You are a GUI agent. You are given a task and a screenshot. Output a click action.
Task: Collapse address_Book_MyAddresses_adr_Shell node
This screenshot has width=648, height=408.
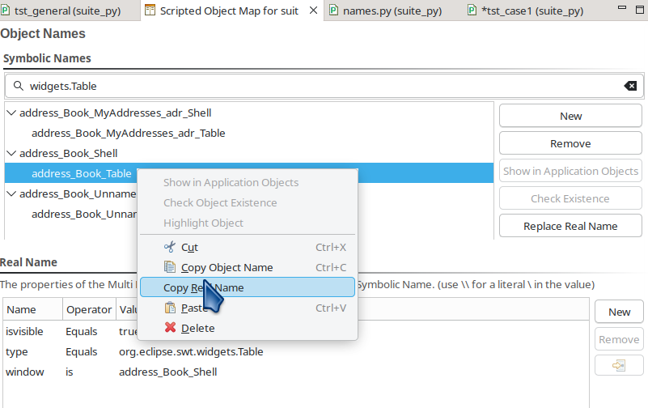[11, 113]
